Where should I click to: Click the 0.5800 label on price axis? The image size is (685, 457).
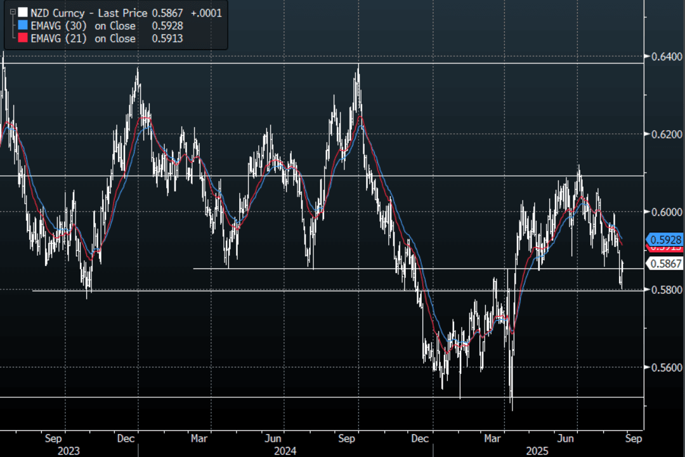coord(664,289)
